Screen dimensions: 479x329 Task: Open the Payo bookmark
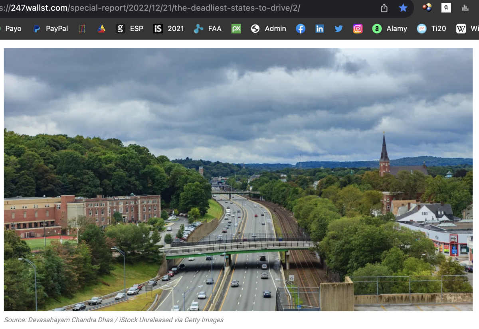[11, 29]
